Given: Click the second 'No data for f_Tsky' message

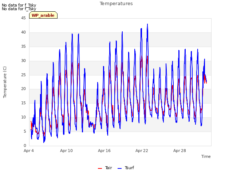Looking at the screenshot, I should click(x=19, y=9).
